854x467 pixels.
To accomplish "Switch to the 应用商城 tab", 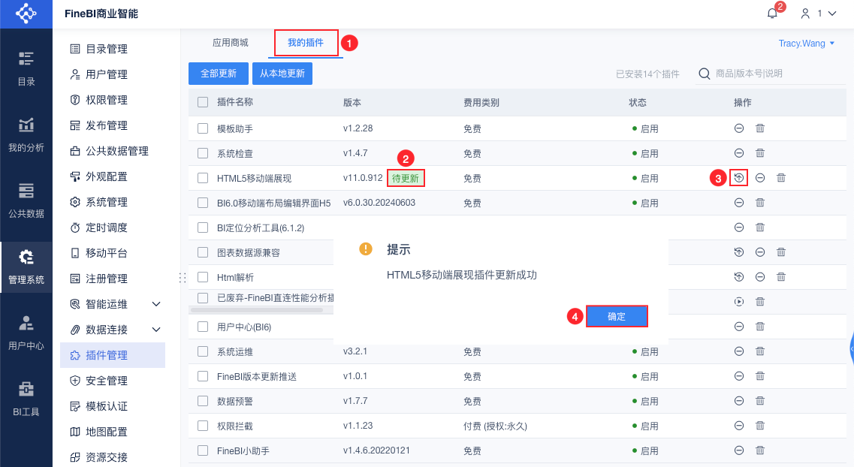I will click(x=231, y=44).
